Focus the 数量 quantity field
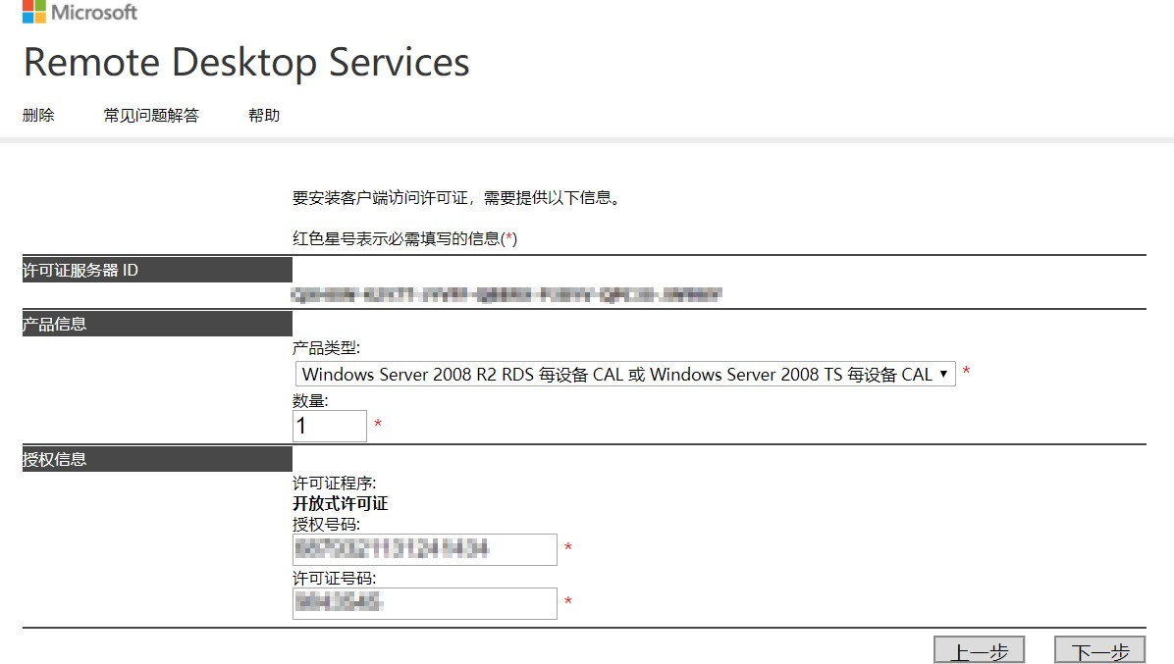This screenshot has height=664, width=1174. [330, 426]
